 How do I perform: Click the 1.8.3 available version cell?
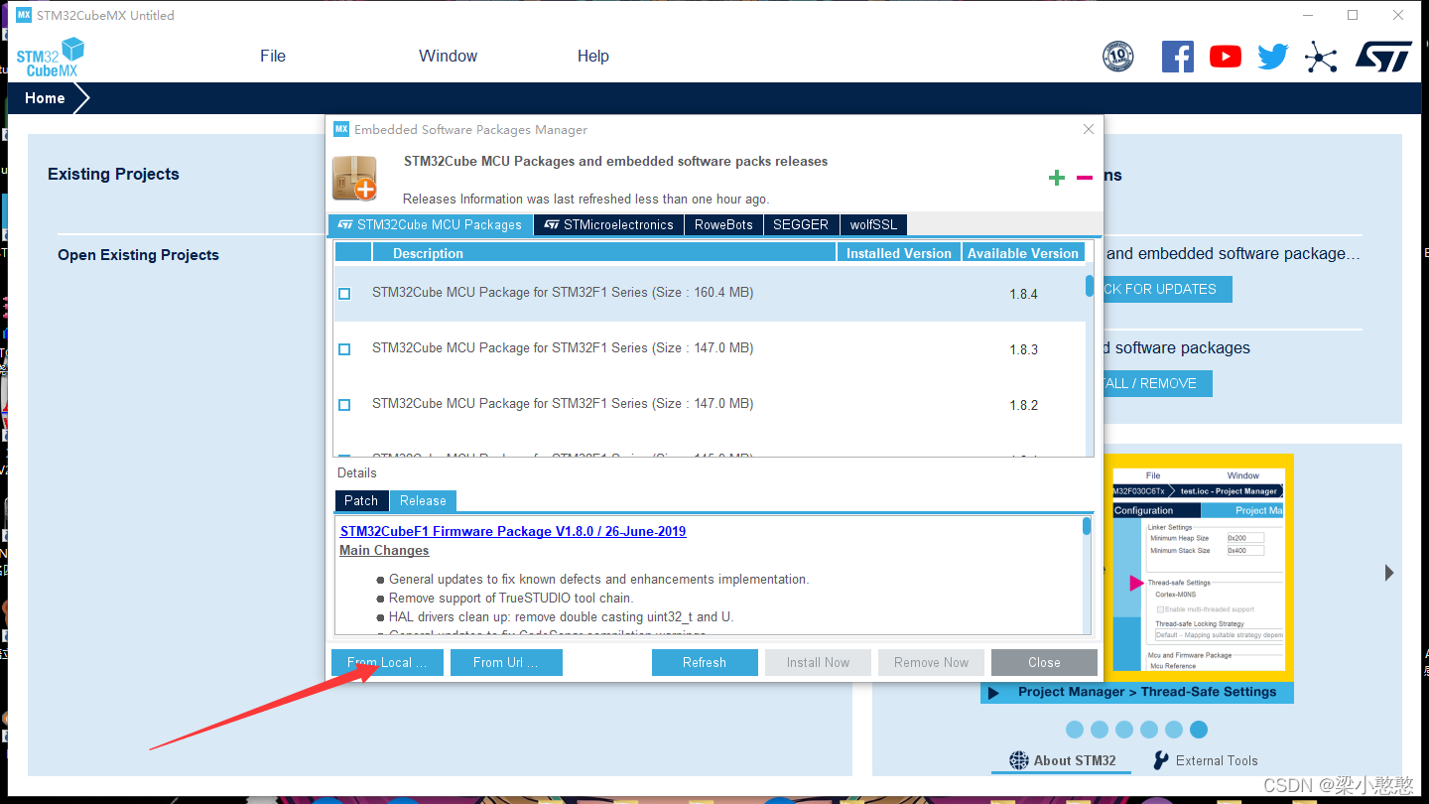point(1023,349)
